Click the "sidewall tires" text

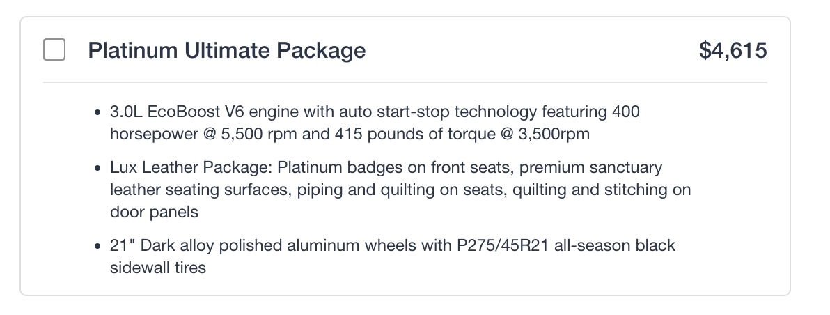point(158,268)
